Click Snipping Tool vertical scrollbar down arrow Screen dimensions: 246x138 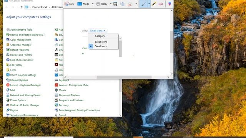point(171,74)
